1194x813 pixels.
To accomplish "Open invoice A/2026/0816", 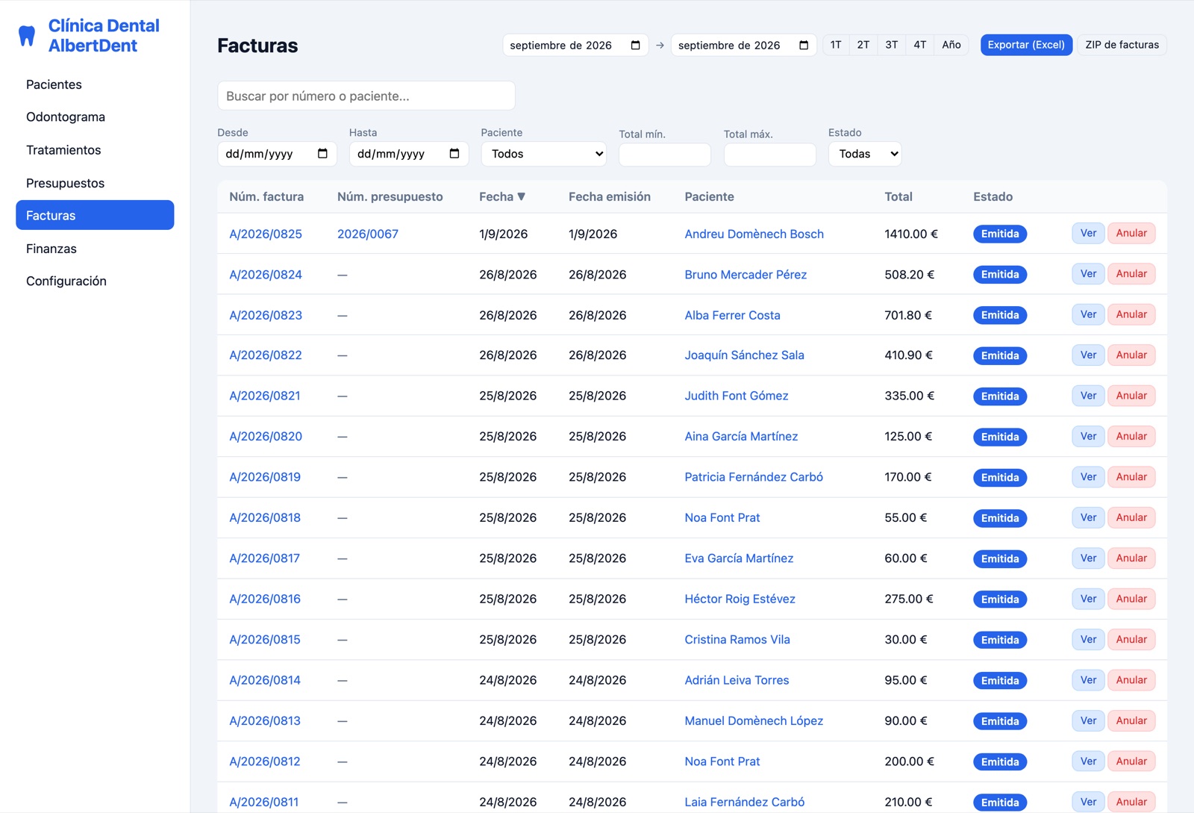I will point(265,599).
